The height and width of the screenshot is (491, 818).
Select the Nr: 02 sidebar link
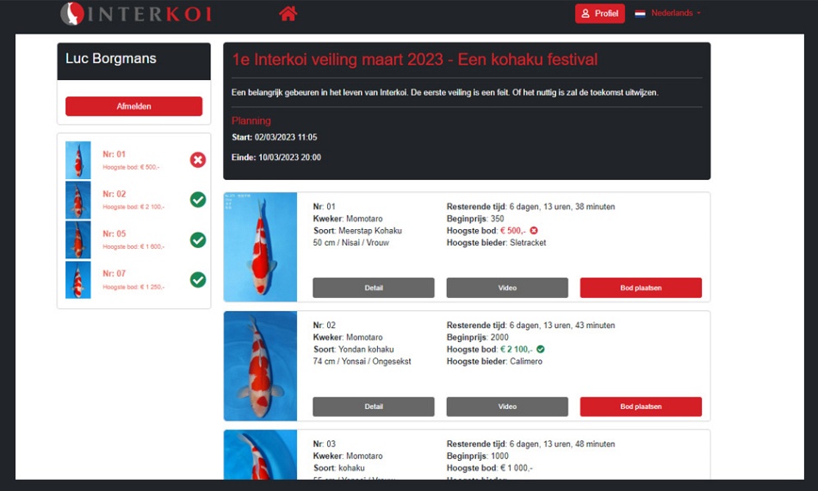click(114, 194)
